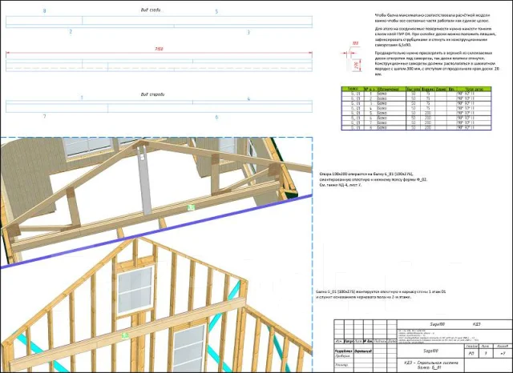Click the 'КД3' code at title block top
The height and width of the screenshot is (373, 513).
pos(476,324)
